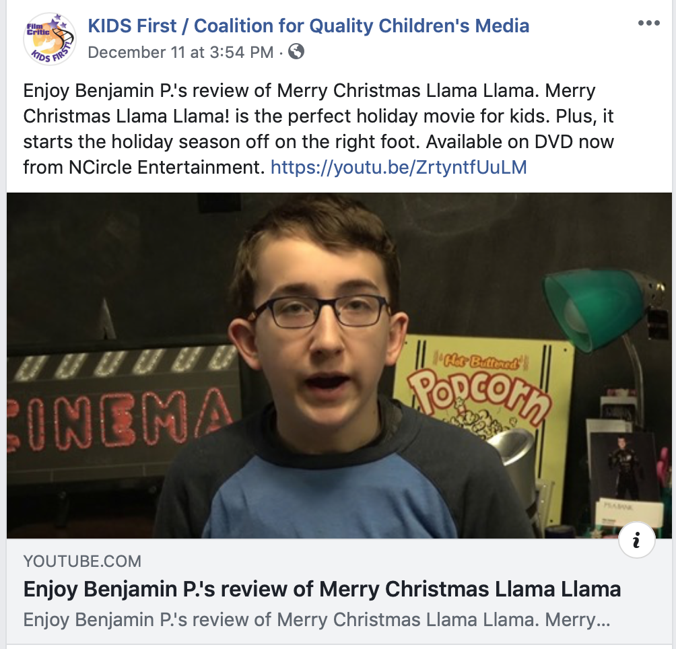The height and width of the screenshot is (649, 676).
Task: Open the KIDS First Film Critic profile picture
Action: point(50,39)
